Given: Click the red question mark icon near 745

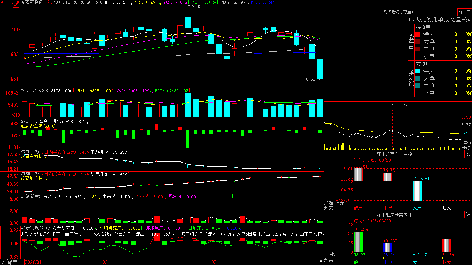Looking at the screenshot, I should coord(18,3).
